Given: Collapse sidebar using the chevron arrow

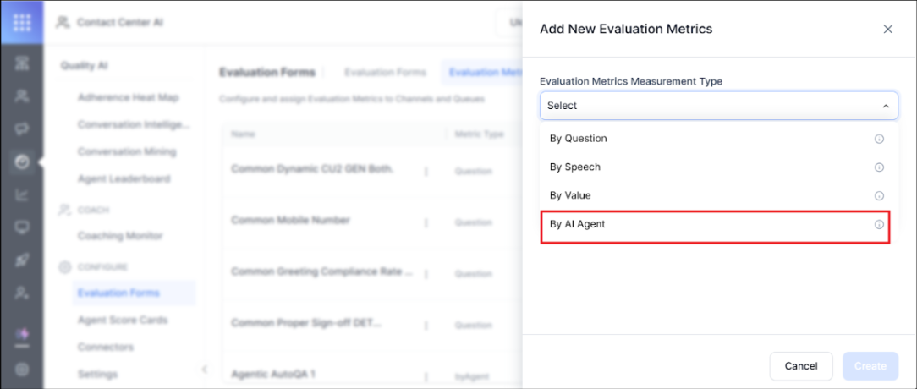Looking at the screenshot, I should click(x=203, y=369).
